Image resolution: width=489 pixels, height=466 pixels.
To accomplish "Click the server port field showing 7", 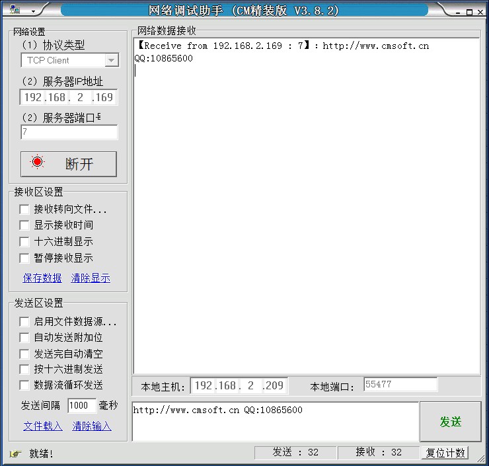I will tap(69, 132).
